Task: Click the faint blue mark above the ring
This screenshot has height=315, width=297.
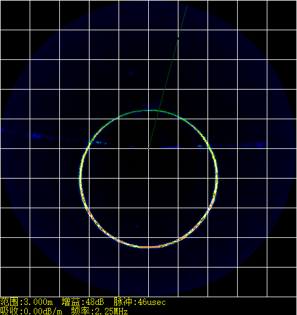Action: tap(131, 74)
